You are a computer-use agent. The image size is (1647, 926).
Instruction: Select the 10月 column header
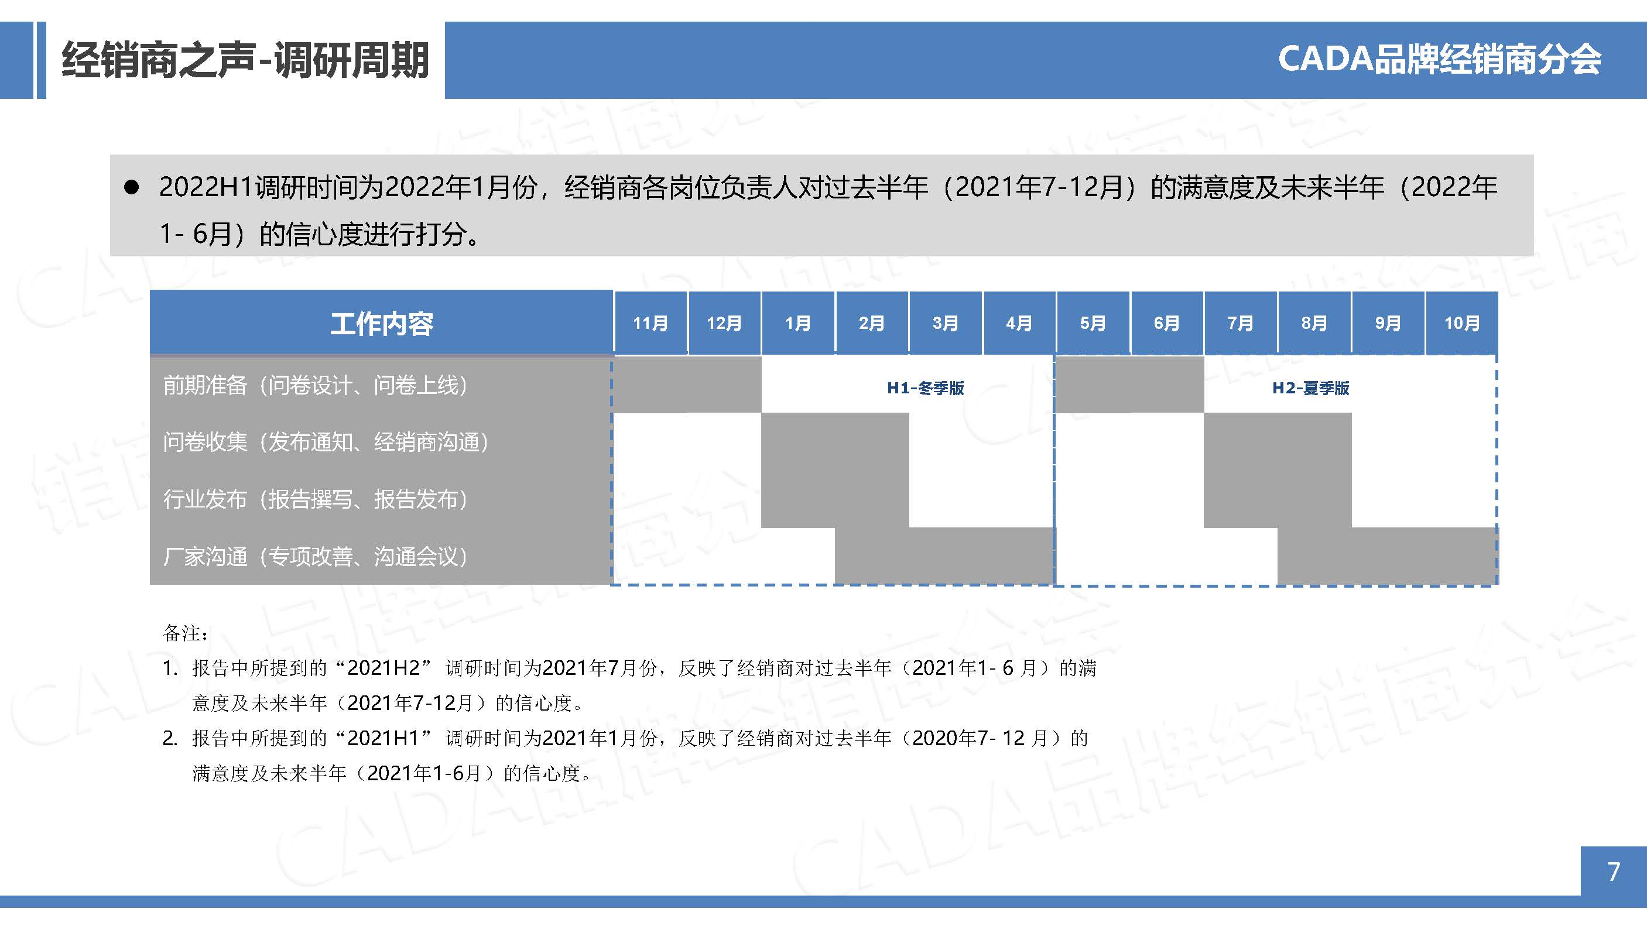[1461, 323]
